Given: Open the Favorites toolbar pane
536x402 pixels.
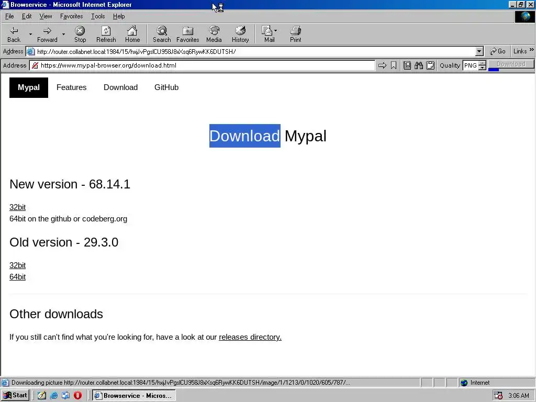Looking at the screenshot, I should coord(188,34).
